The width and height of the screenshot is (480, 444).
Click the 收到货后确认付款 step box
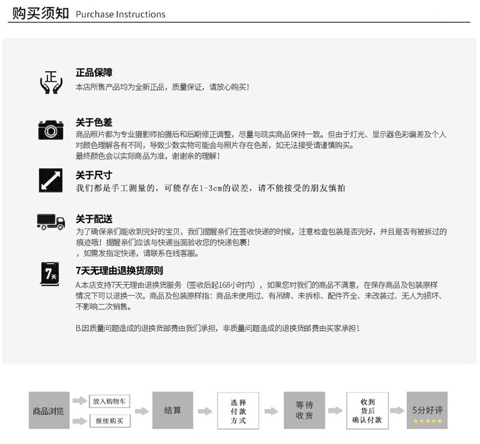point(367,411)
